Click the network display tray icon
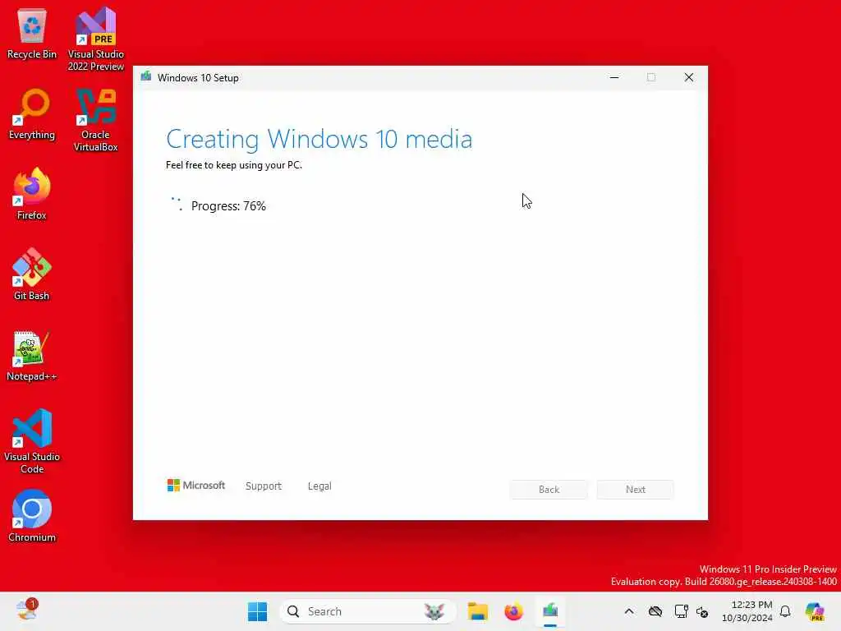 [x=681, y=611]
